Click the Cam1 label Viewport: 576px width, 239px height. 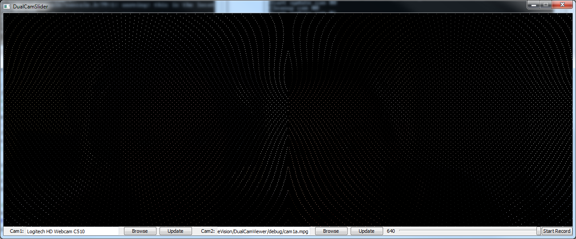[16, 231]
